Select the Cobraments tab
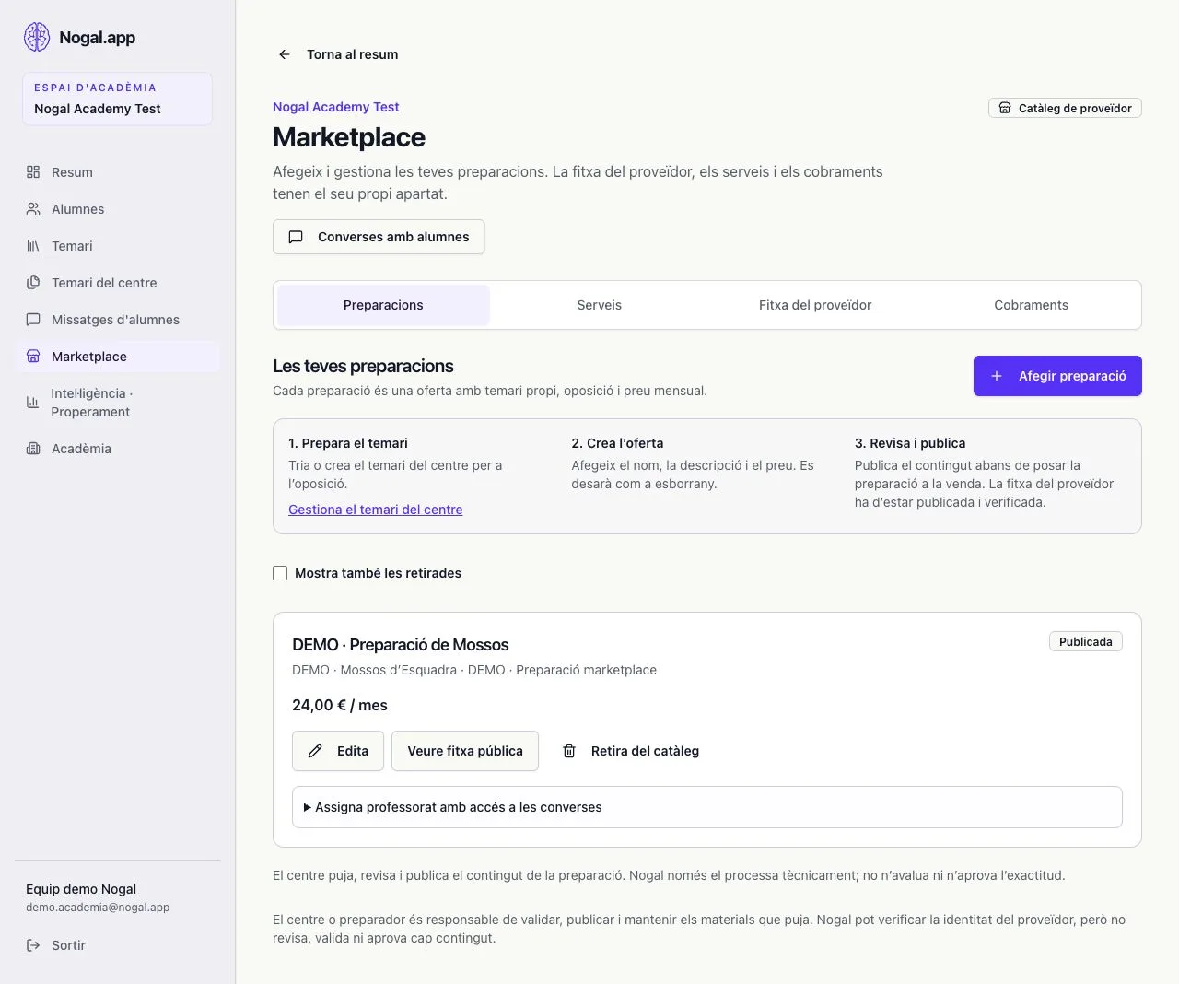The width and height of the screenshot is (1179, 984). [x=1031, y=305]
